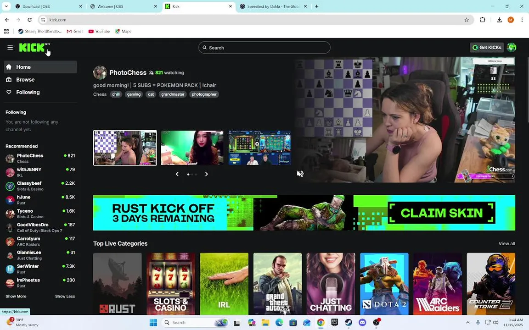Reload the page
Image resolution: width=529 pixels, height=330 pixels.
coord(30,20)
